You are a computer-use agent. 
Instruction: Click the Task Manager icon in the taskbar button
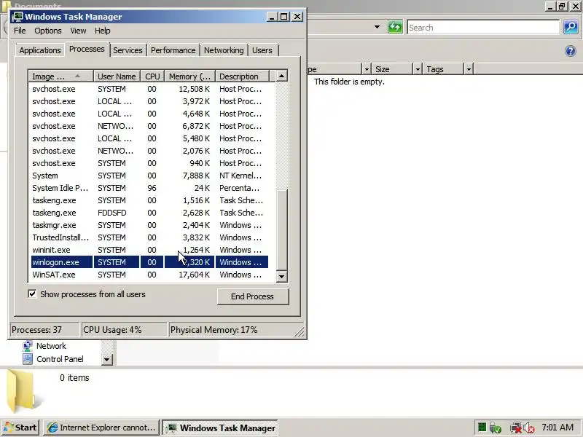(171, 428)
